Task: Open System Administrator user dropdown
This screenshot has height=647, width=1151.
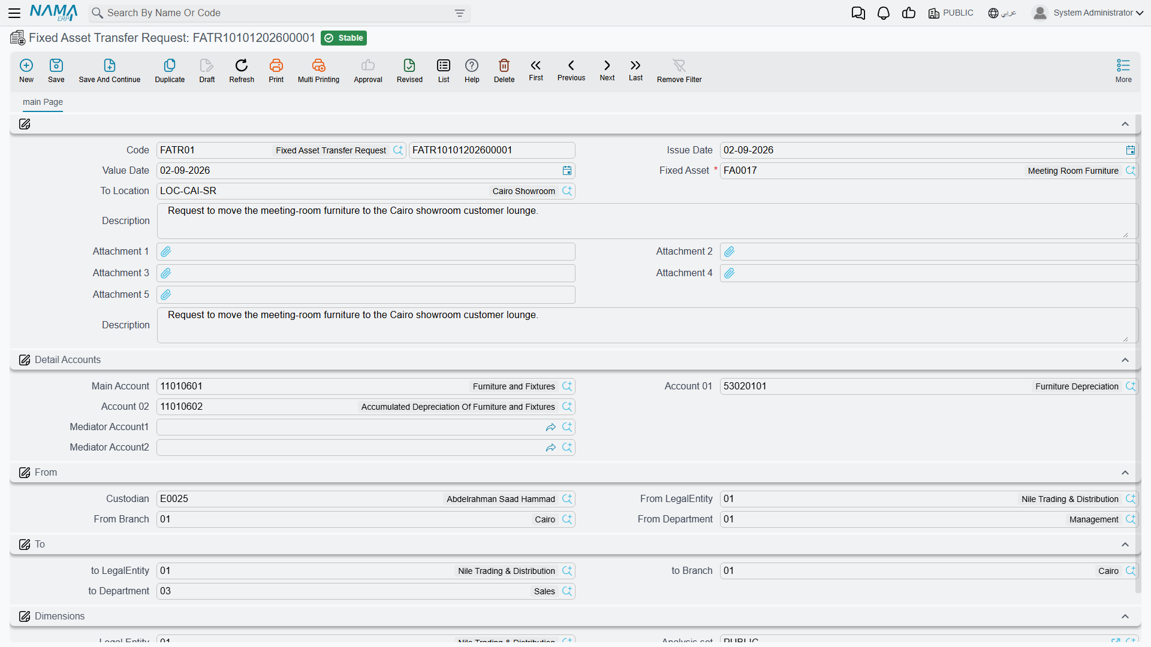Action: coord(1088,13)
